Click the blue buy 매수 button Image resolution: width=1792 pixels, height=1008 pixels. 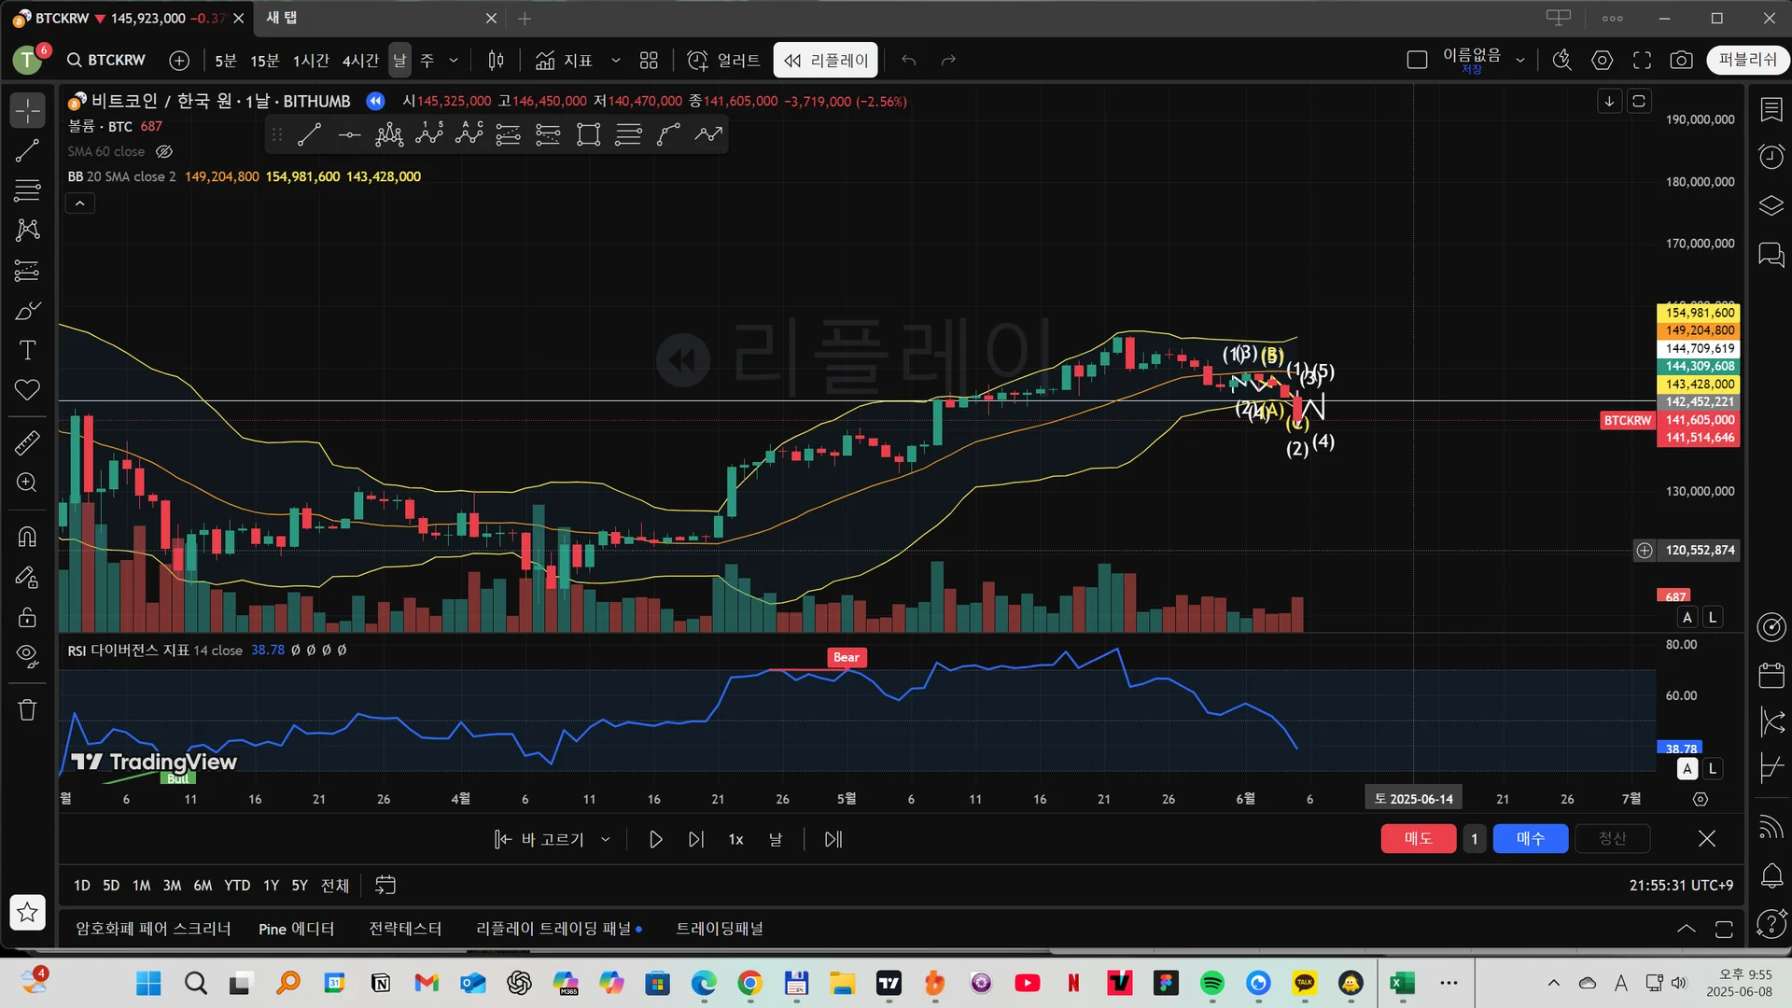click(x=1530, y=838)
